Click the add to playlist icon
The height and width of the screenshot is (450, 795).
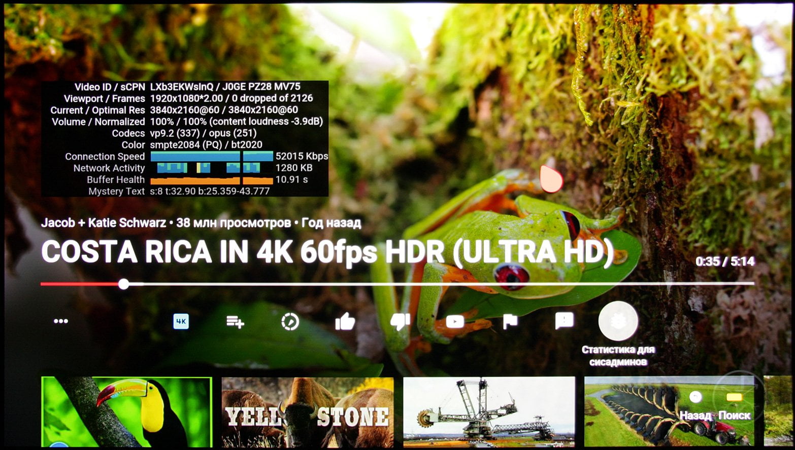(235, 322)
